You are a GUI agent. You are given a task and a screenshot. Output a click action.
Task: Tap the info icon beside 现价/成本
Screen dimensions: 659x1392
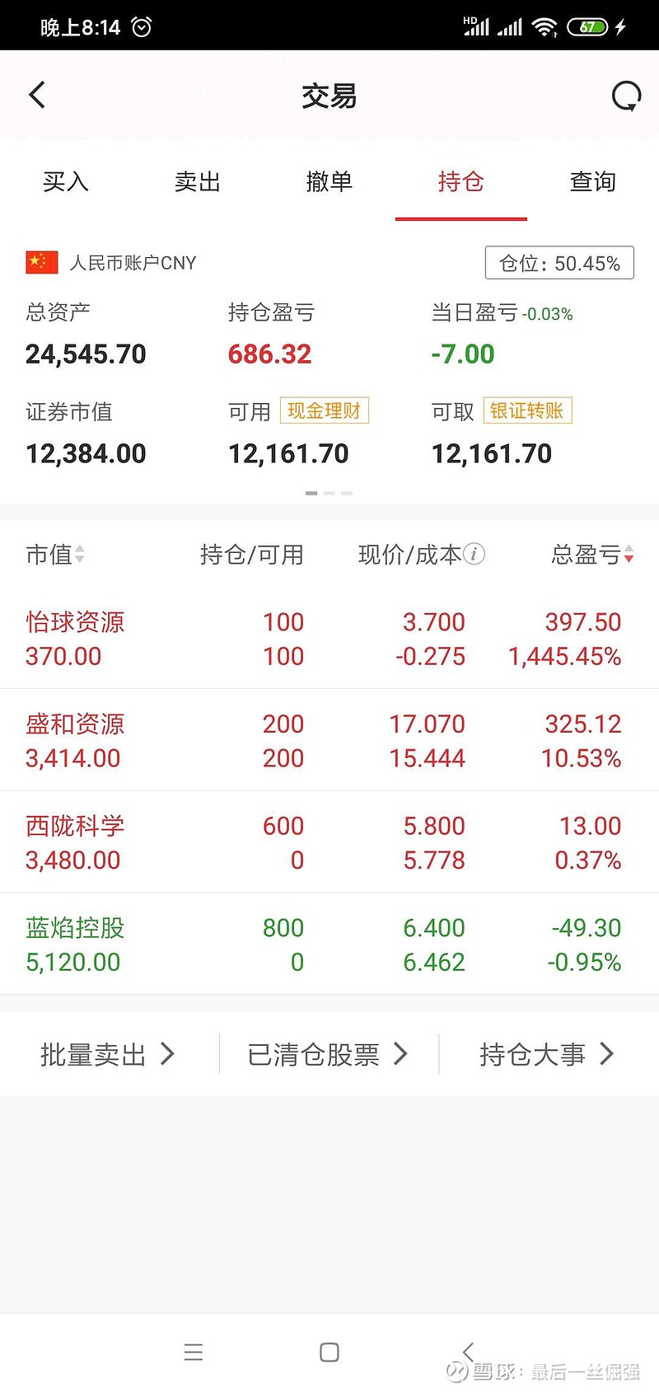[x=474, y=555]
